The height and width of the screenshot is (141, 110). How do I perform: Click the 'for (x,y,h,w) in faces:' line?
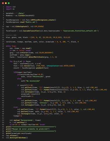[21, 61]
